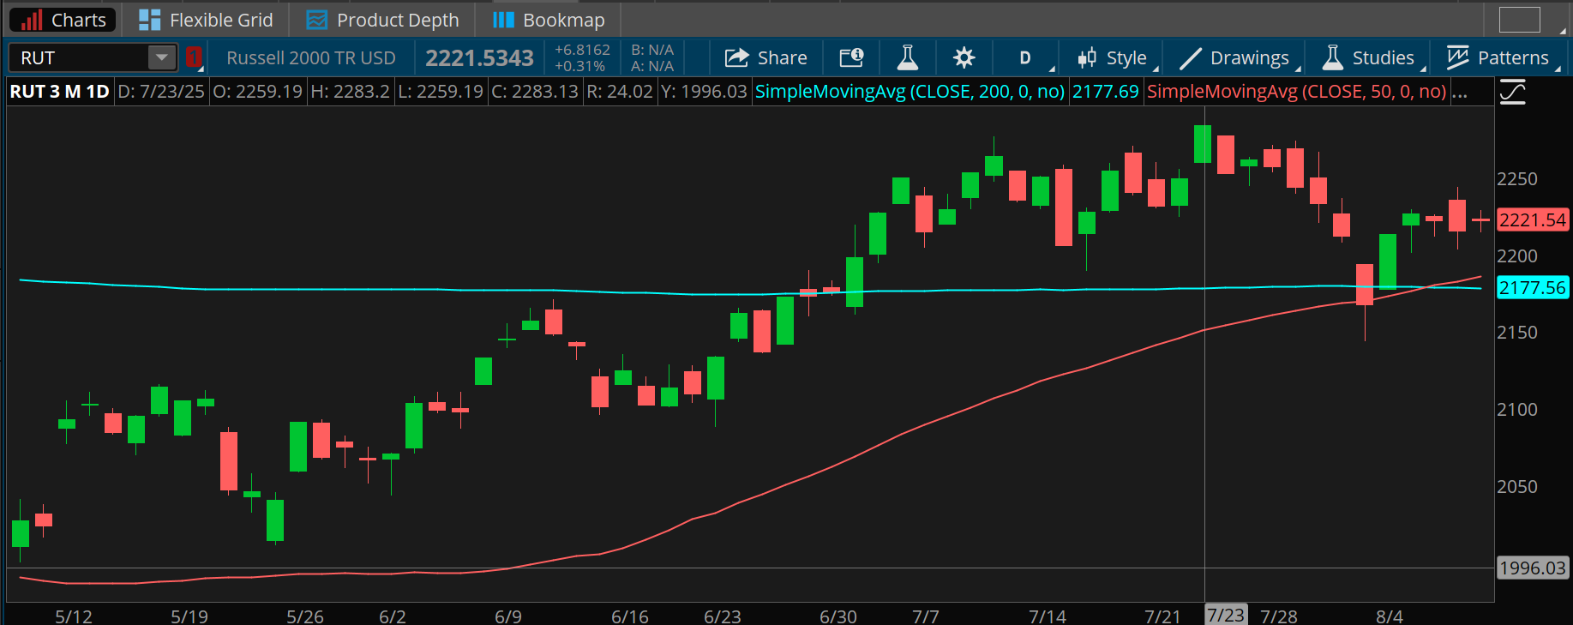1573x625 pixels.
Task: Switch to the Charts tab
Action: point(63,20)
